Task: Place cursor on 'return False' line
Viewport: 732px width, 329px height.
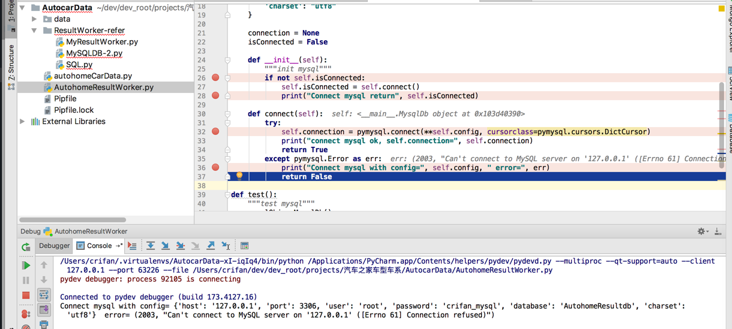Action: [x=307, y=177]
